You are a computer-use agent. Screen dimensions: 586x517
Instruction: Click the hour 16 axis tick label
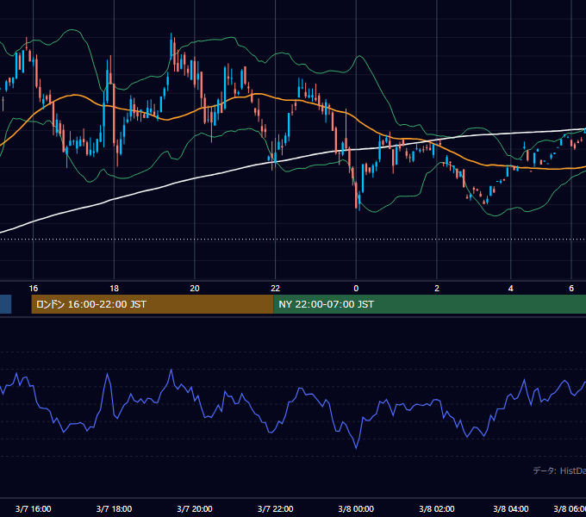click(x=34, y=289)
